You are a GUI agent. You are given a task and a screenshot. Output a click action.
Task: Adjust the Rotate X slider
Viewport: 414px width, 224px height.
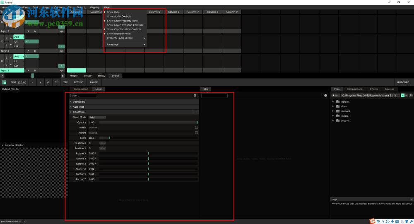tap(148, 153)
